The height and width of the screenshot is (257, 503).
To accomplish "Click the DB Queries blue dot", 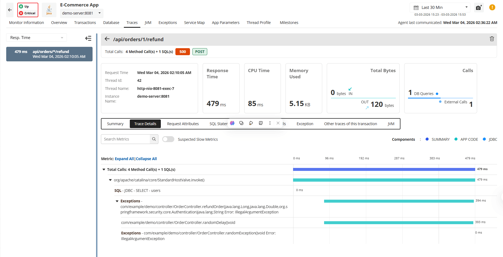I will pyautogui.click(x=437, y=94).
